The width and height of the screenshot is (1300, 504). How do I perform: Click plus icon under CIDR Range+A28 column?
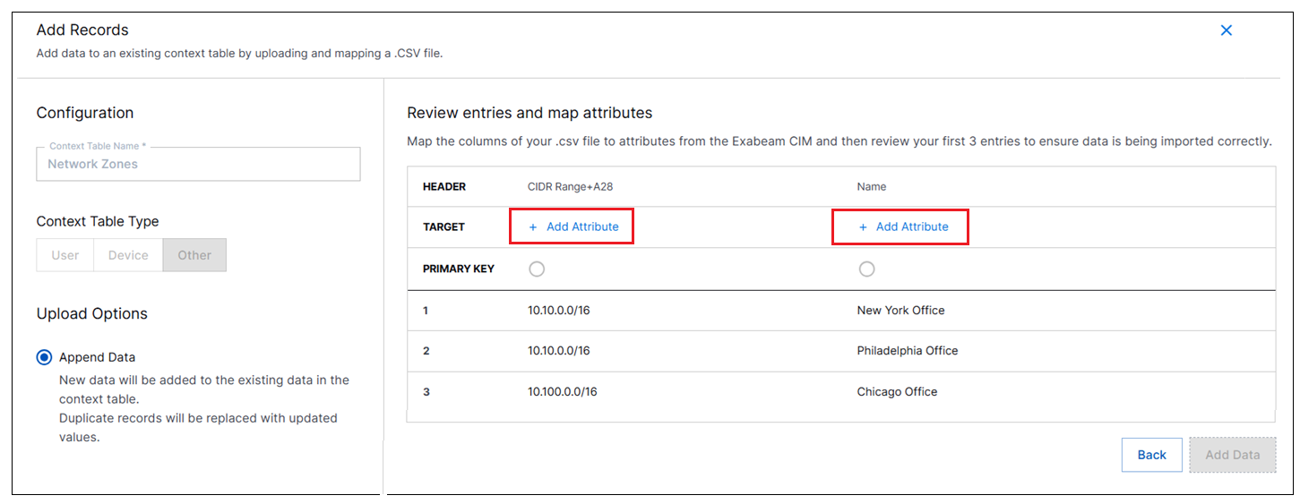pyautogui.click(x=533, y=227)
